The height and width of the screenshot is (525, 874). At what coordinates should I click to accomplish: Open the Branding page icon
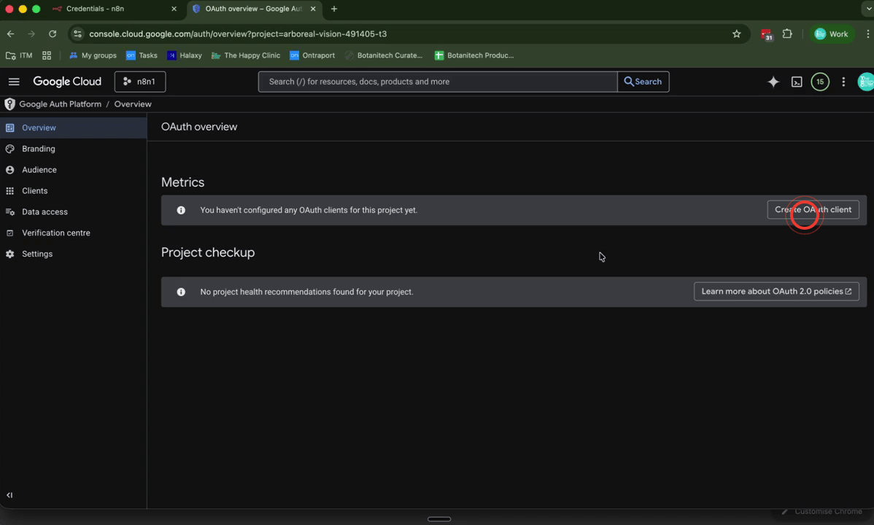(10, 149)
